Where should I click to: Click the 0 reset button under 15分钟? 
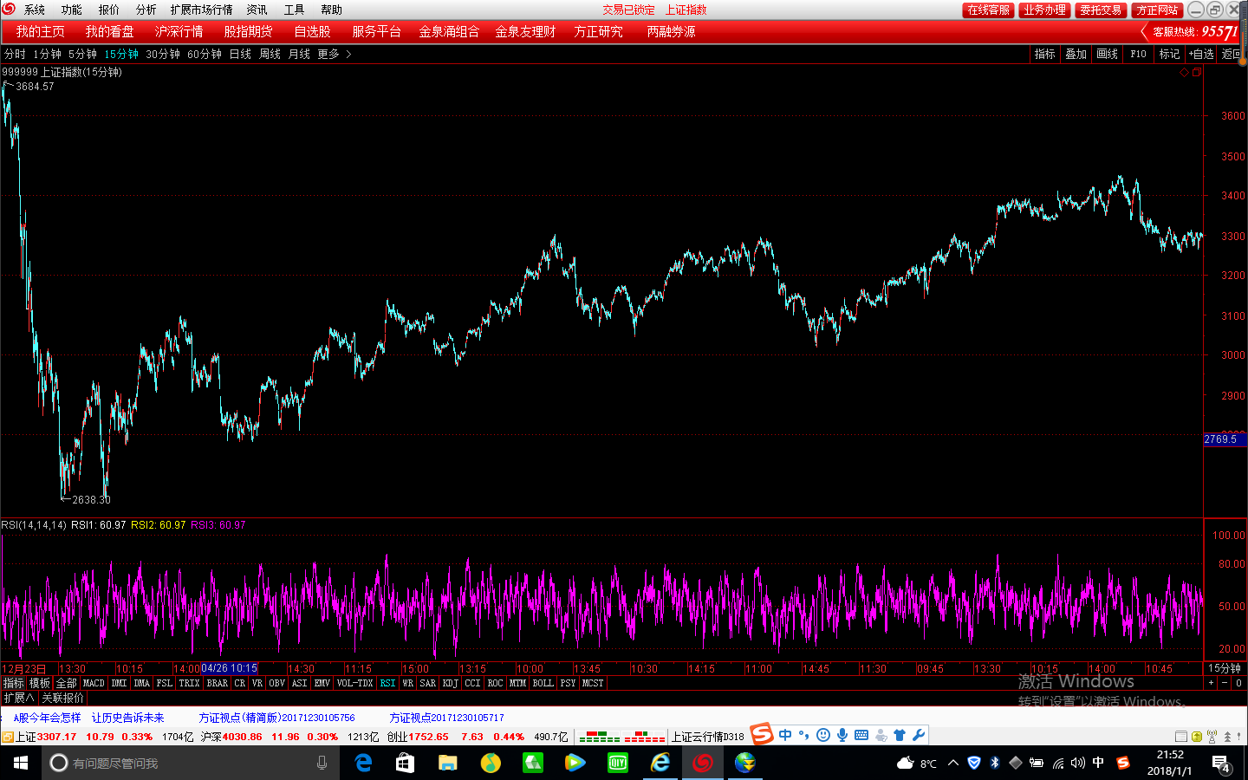pos(1238,683)
